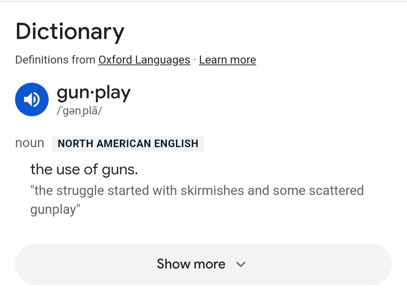Open the Oxford Languages link

(x=144, y=60)
